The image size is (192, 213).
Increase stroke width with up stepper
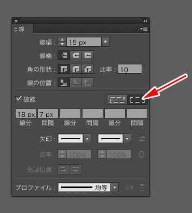pos(62,40)
